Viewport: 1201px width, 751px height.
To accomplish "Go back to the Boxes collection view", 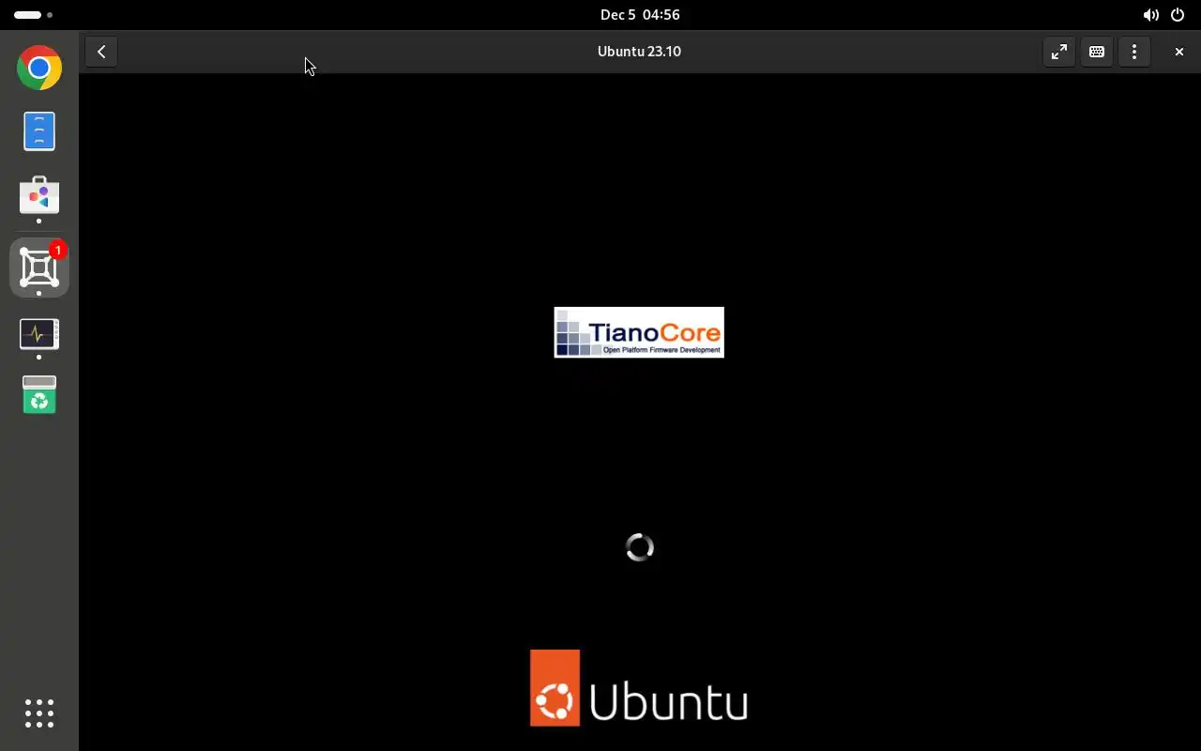I will point(101,52).
